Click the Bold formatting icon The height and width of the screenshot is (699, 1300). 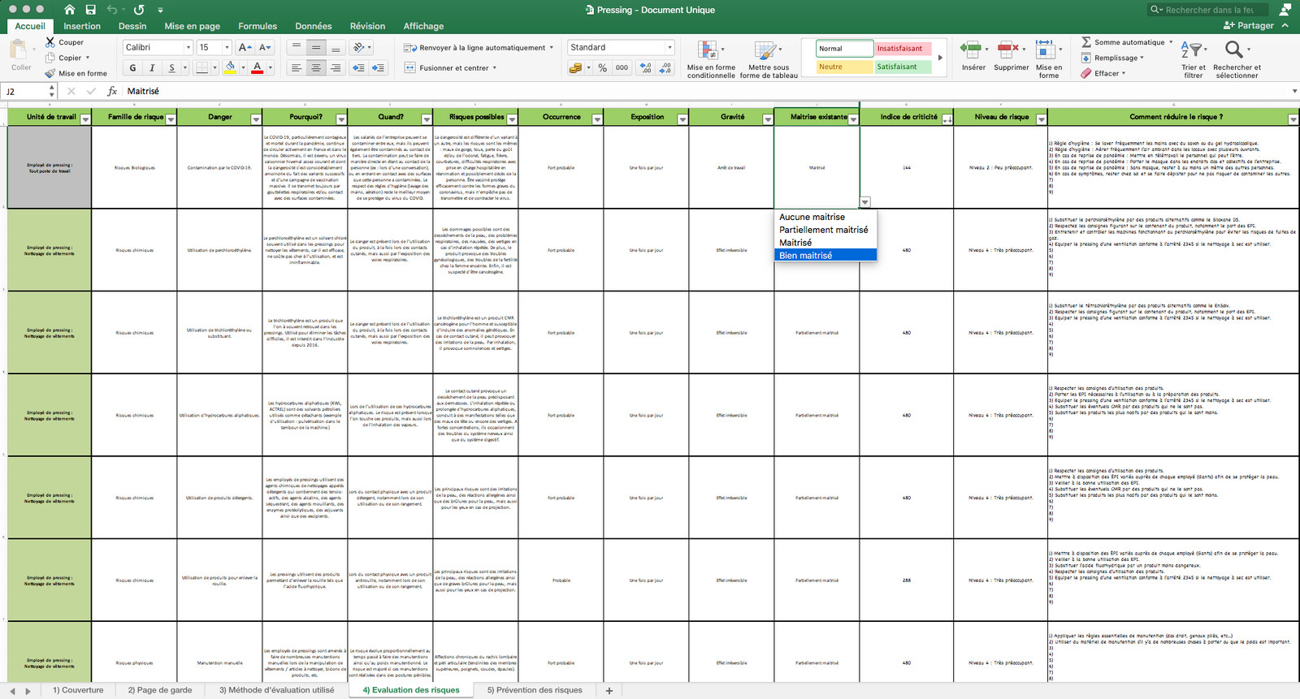(x=133, y=68)
